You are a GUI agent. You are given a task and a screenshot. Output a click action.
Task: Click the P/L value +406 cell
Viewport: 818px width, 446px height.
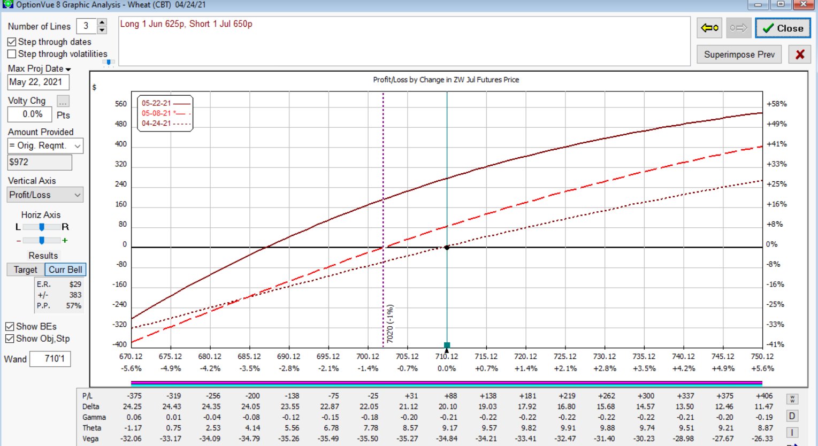pos(764,396)
